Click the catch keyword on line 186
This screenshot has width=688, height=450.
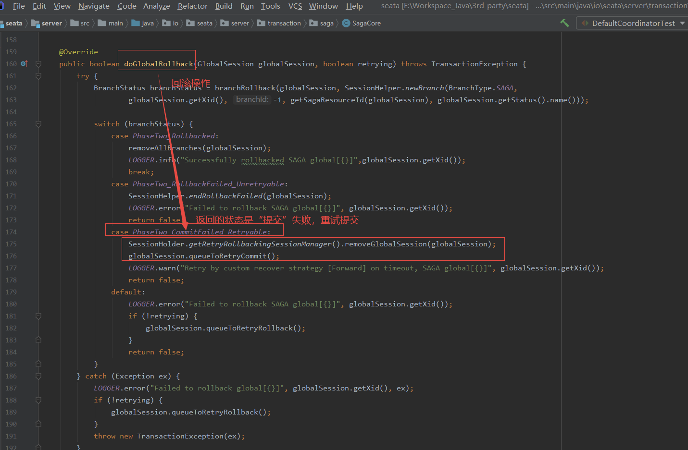pyautogui.click(x=96, y=376)
